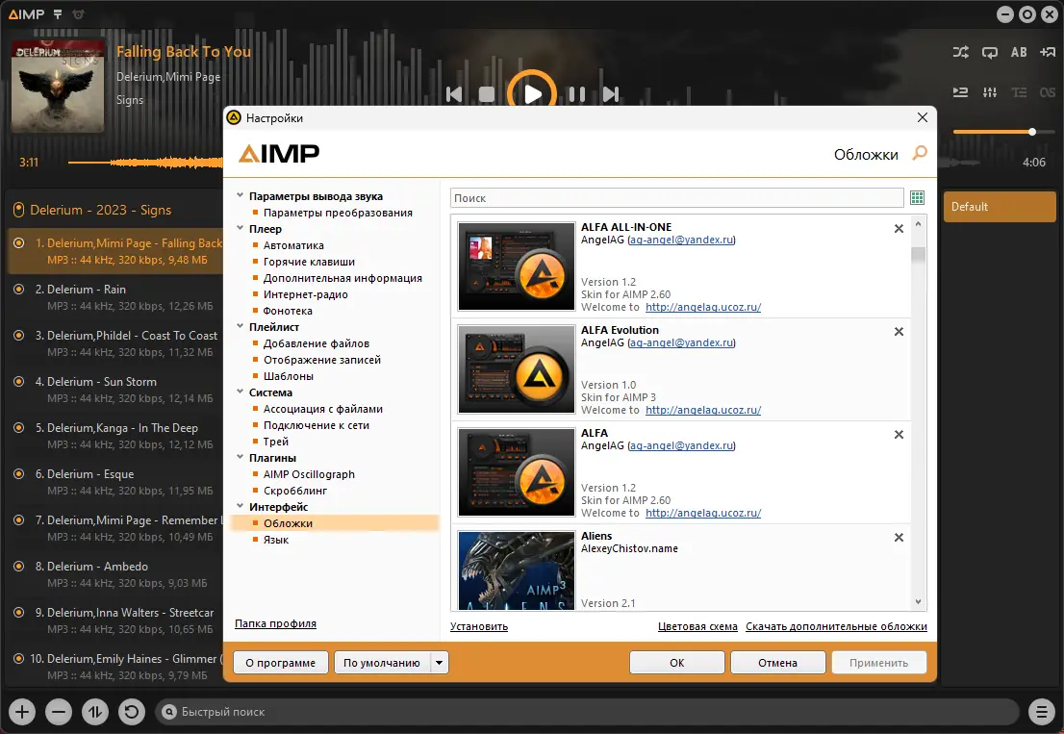Collapse the Плеер tree section
This screenshot has height=734, width=1064.
(x=240, y=228)
